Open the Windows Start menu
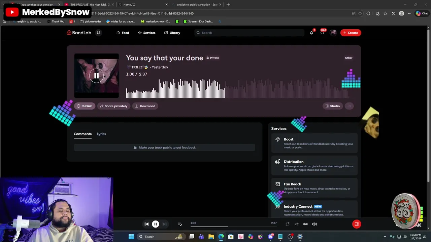The height and width of the screenshot is (242, 431). [131, 237]
